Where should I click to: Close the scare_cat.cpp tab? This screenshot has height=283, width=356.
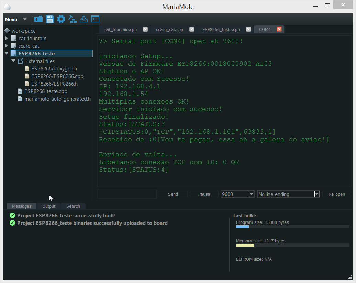click(192, 30)
